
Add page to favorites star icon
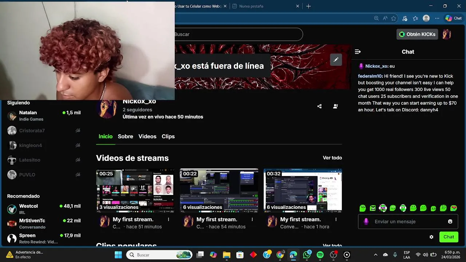[x=394, y=18]
